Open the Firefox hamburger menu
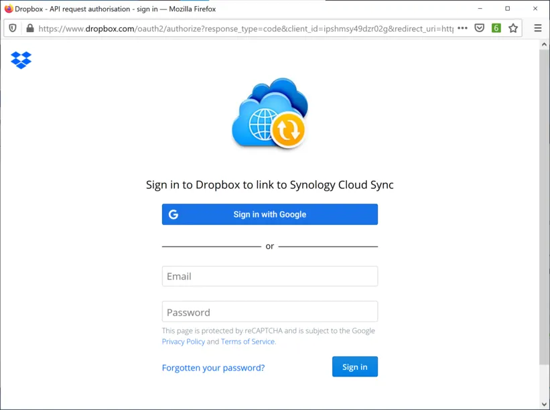The width and height of the screenshot is (550, 410). [x=537, y=28]
